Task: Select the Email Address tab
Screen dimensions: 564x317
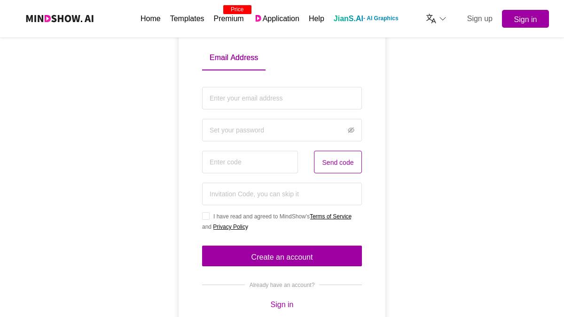Action: (x=234, y=57)
